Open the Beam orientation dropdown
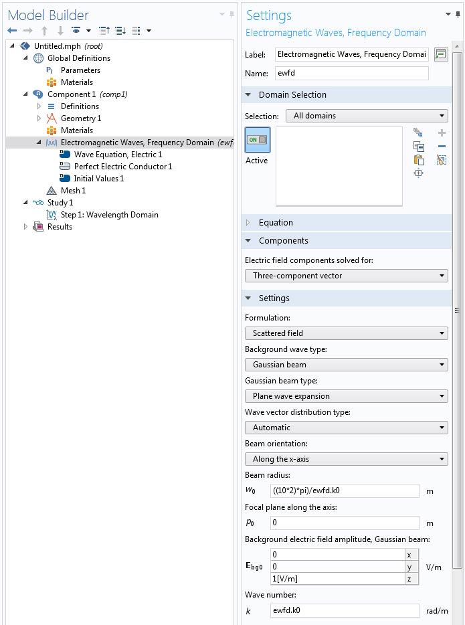The height and width of the screenshot is (625, 465). (346, 459)
